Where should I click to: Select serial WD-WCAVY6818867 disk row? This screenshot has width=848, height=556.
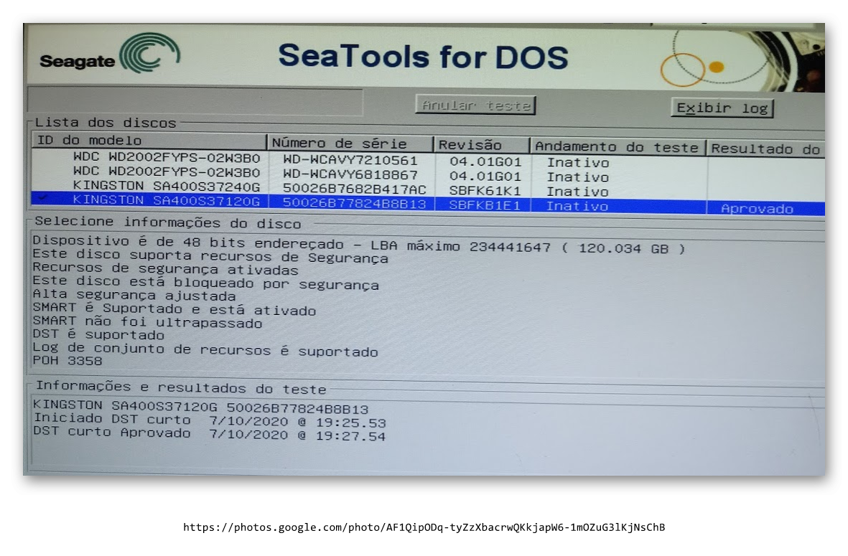428,174
